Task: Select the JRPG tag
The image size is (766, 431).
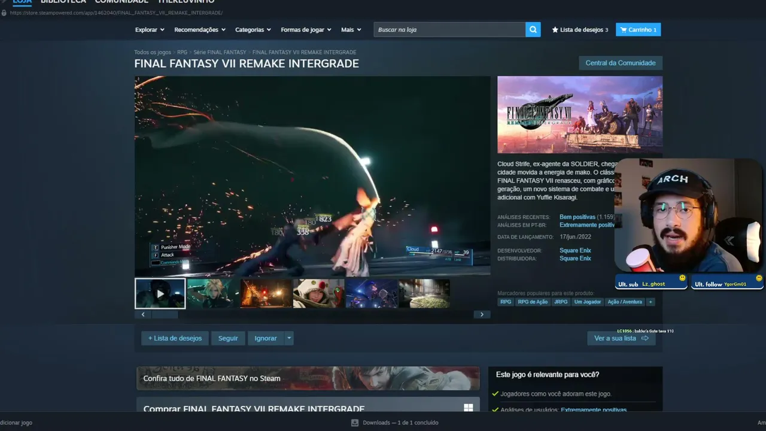Action: (561, 302)
